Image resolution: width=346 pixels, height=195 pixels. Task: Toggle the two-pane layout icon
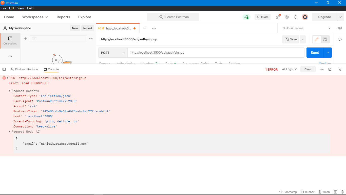335,192
